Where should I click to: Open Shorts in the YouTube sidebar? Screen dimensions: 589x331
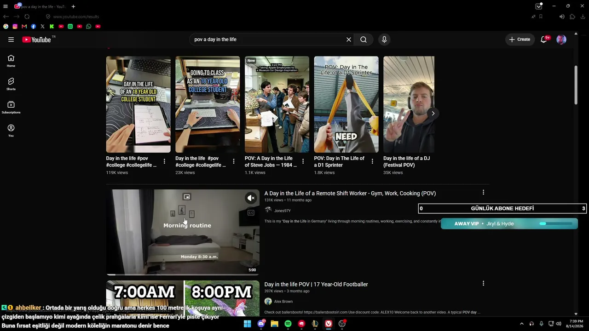[11, 84]
